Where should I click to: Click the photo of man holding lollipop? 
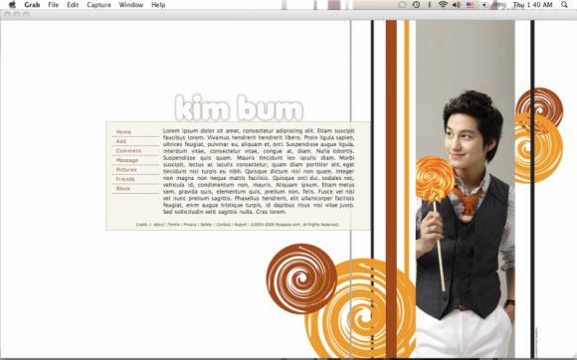(x=466, y=189)
